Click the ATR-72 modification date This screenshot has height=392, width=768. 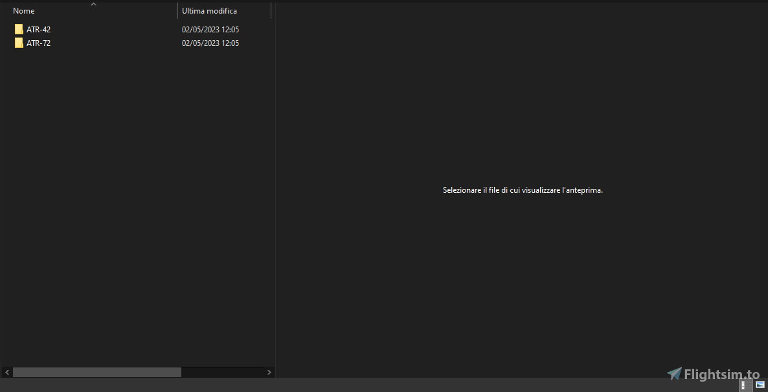tap(210, 43)
